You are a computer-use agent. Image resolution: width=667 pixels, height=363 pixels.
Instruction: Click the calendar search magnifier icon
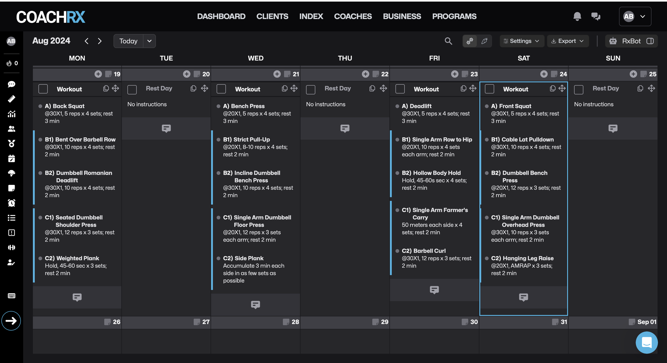click(x=448, y=41)
